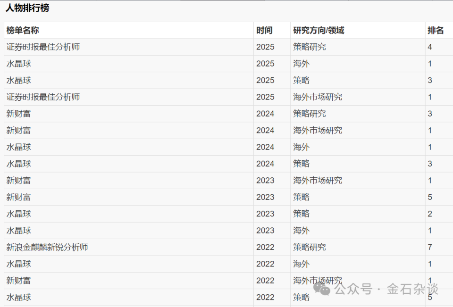Screen dimensions: 453x307
Task: Click 海外 in the 2025 水晶球 row
Action: [x=302, y=64]
